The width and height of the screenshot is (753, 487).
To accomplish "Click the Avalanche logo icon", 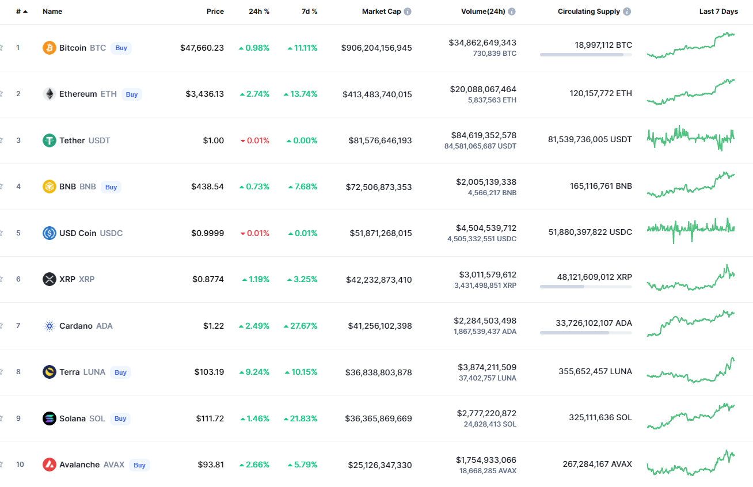I will [50, 465].
